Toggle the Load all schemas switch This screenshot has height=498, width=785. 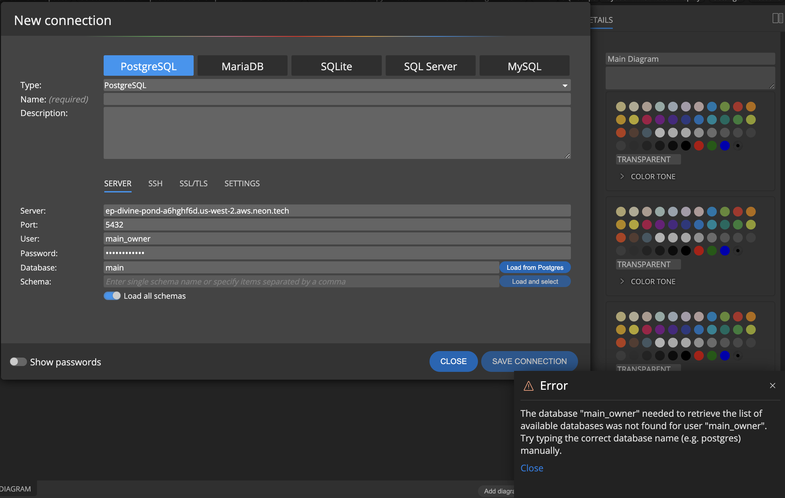point(112,295)
